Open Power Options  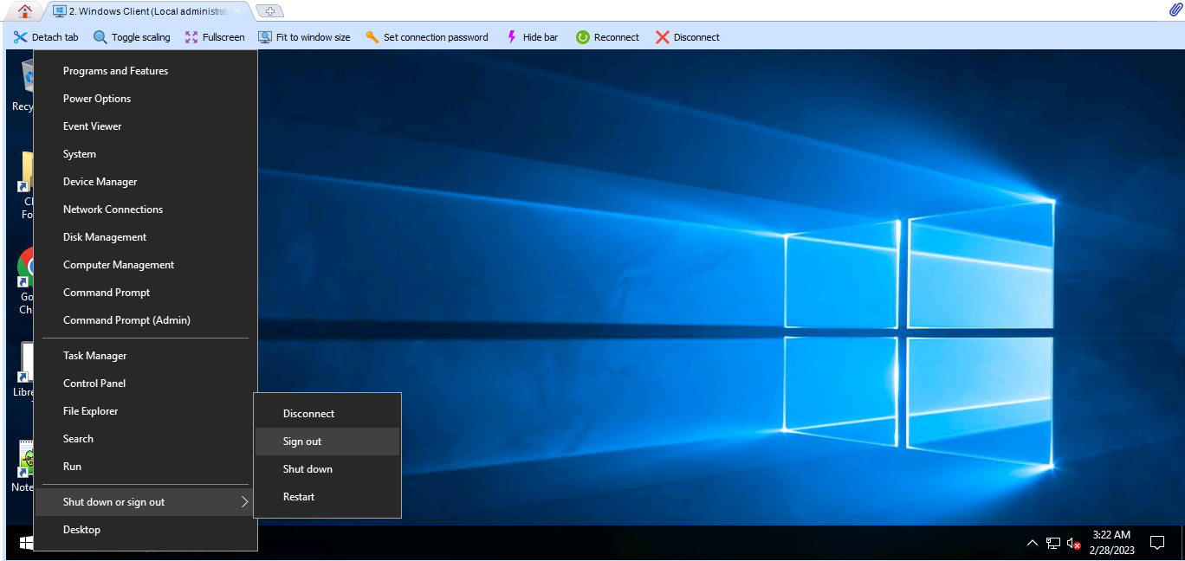[146, 99]
